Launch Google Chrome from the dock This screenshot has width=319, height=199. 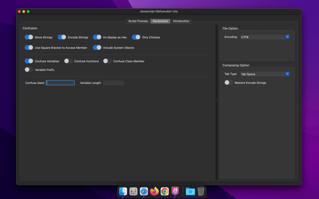165,191
